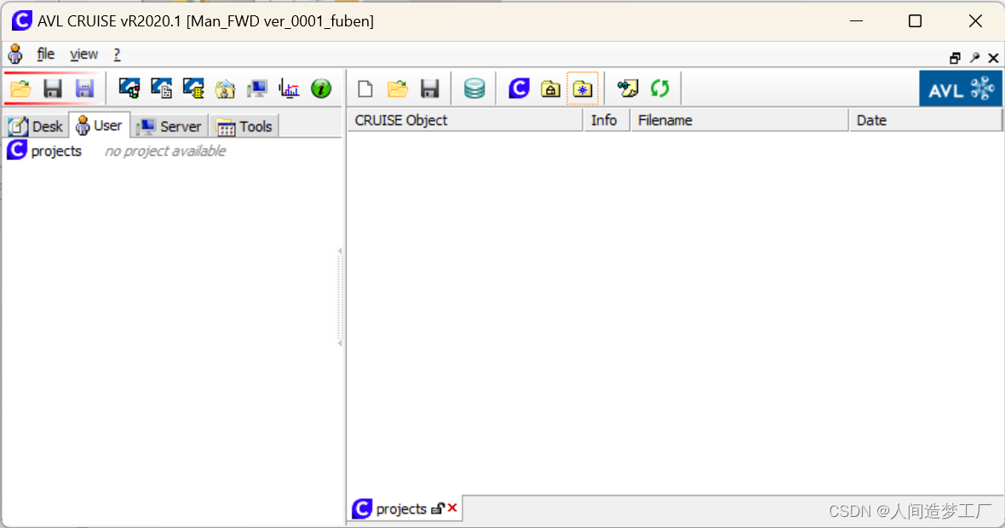
Task: Maximize the AVL CRUISE window
Action: point(916,21)
